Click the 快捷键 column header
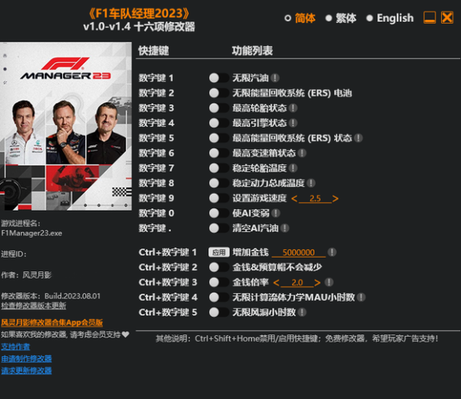Screen dimensions: 461x399 click(x=153, y=51)
